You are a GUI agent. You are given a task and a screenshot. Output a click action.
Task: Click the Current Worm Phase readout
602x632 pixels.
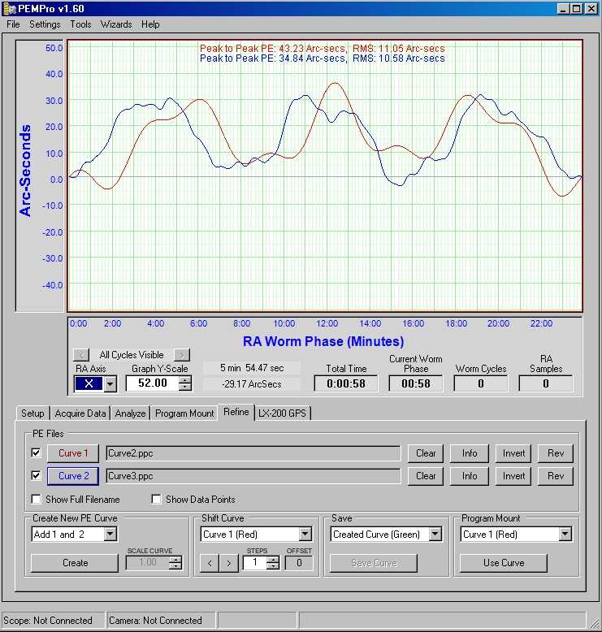tap(416, 383)
